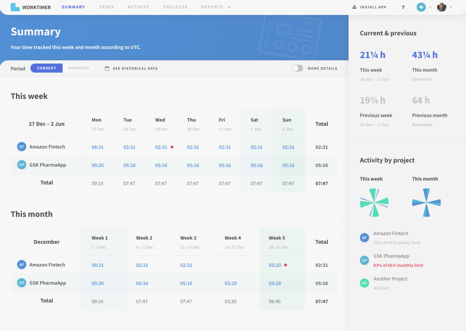The height and width of the screenshot is (331, 466).
Task: Click the calendar icon for historical data
Action: [107, 68]
